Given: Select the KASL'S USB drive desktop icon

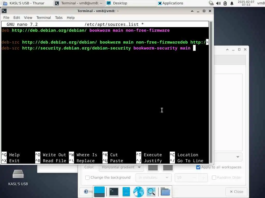Looking at the screenshot, I should (18, 178).
